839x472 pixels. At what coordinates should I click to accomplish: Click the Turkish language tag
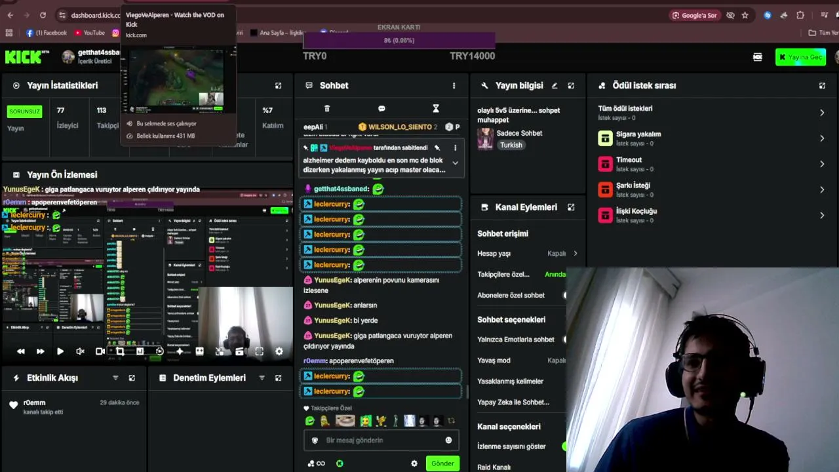click(511, 145)
